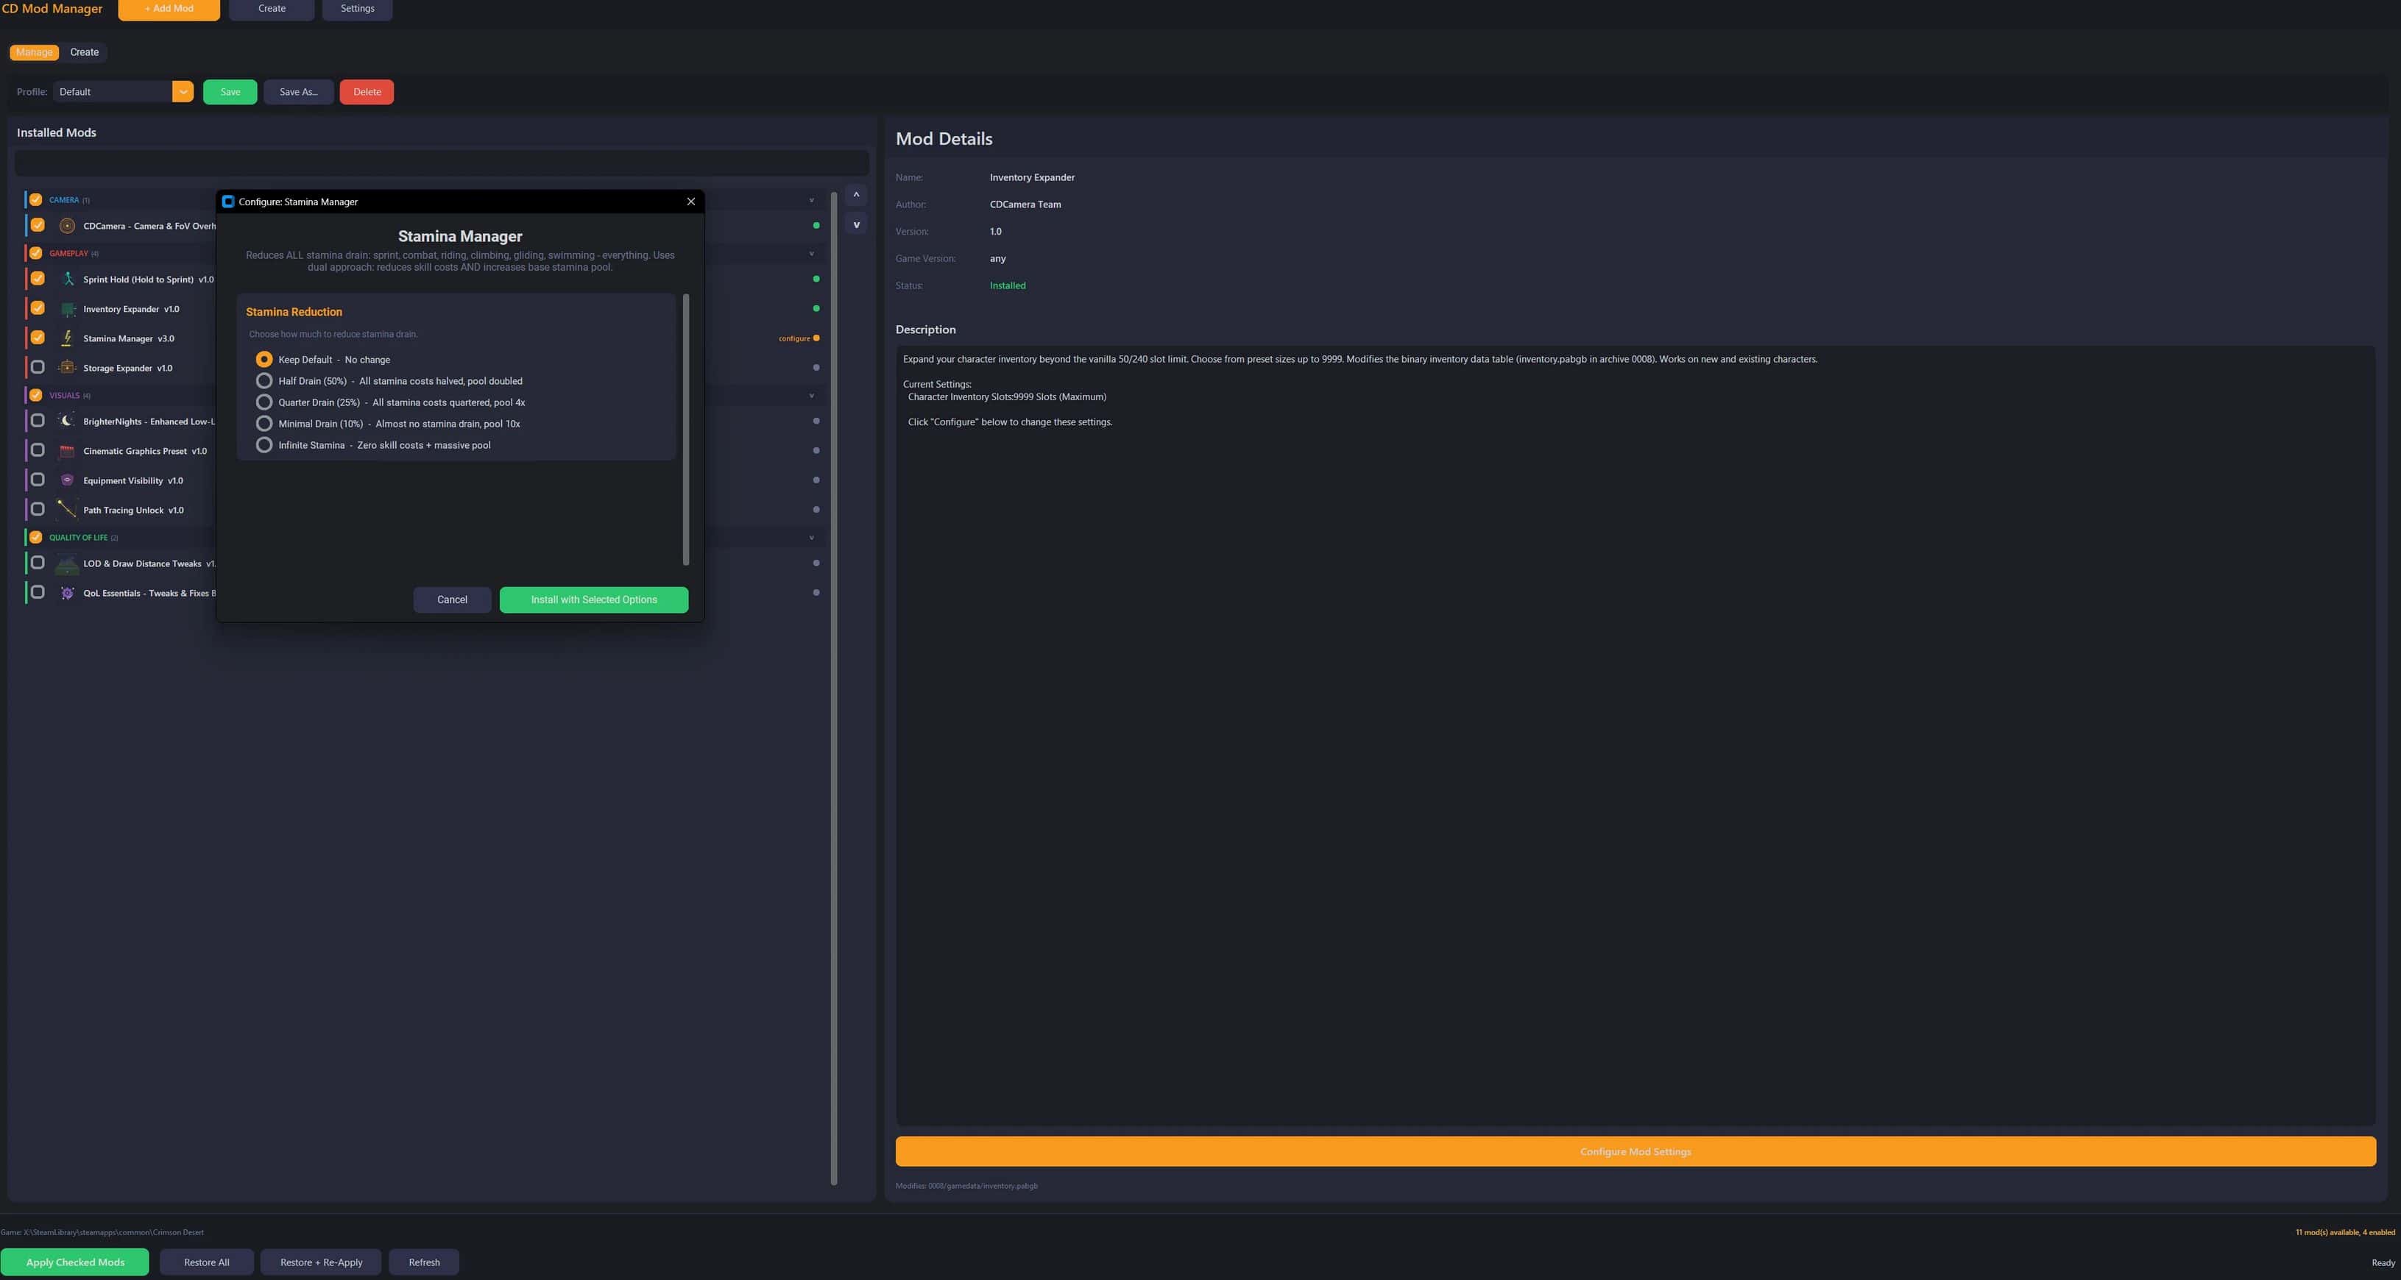
Task: Enable the Storage Expander checkbox
Action: [38, 367]
